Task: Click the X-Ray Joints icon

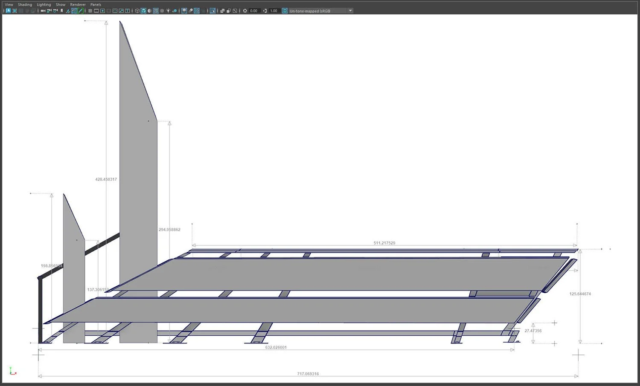Action: point(235,11)
